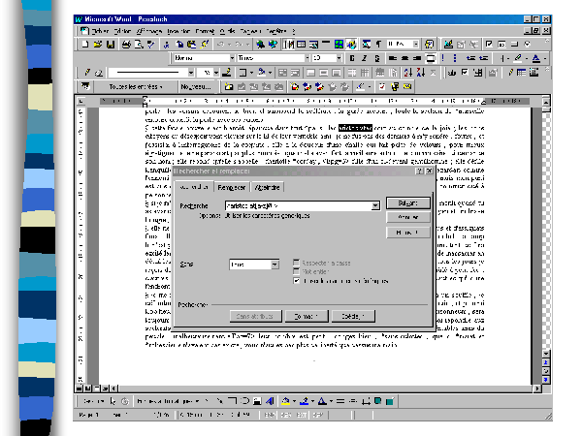Click the dialog's question mark help button
Screen dimensions: 582x436
point(418,171)
